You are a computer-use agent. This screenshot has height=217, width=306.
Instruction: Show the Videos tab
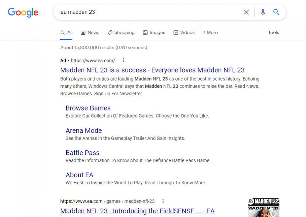184,33
